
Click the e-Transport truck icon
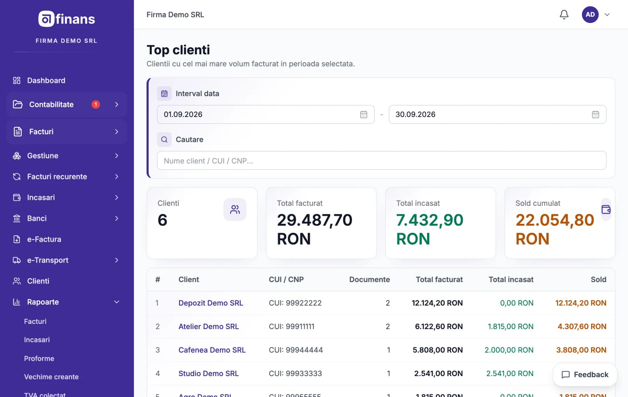[x=17, y=260]
